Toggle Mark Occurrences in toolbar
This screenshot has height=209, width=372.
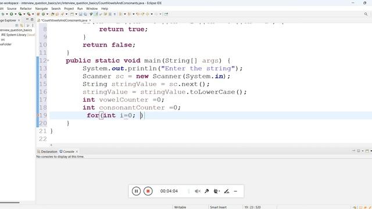96,14
